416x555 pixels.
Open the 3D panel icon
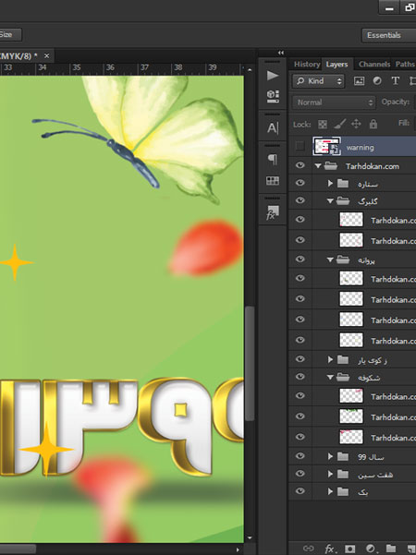tap(272, 96)
